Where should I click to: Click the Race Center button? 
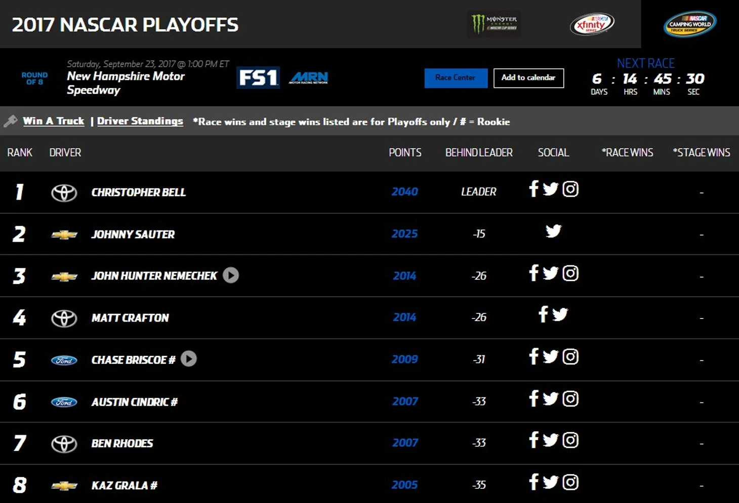coord(456,78)
